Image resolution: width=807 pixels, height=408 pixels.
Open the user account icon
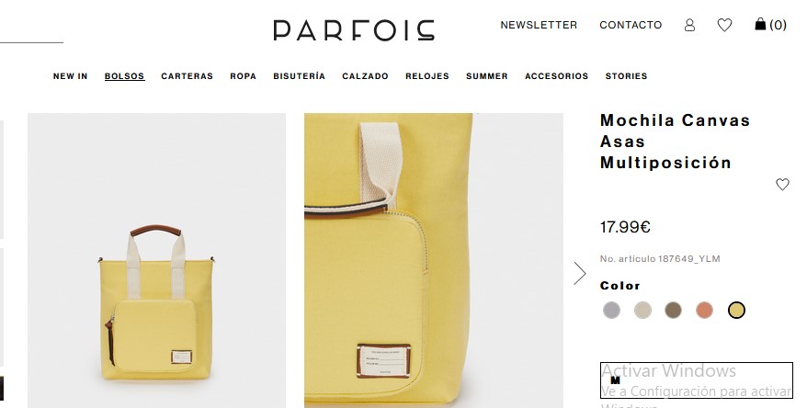pyautogui.click(x=689, y=25)
